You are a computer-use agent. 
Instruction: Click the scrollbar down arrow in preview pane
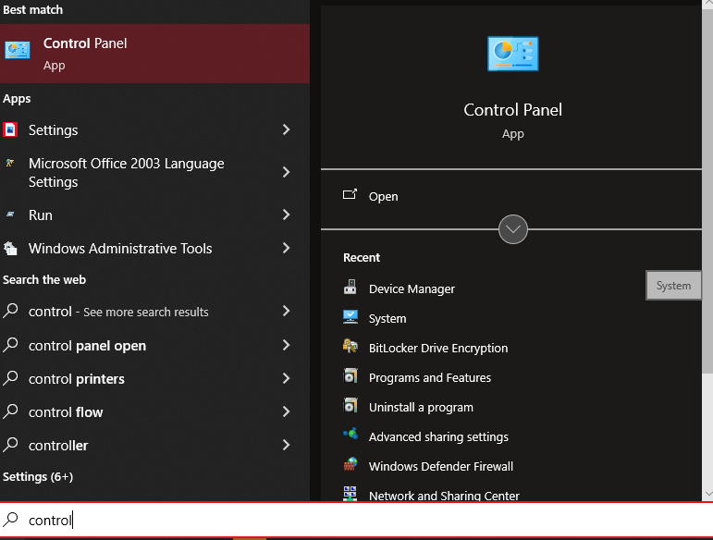708,494
